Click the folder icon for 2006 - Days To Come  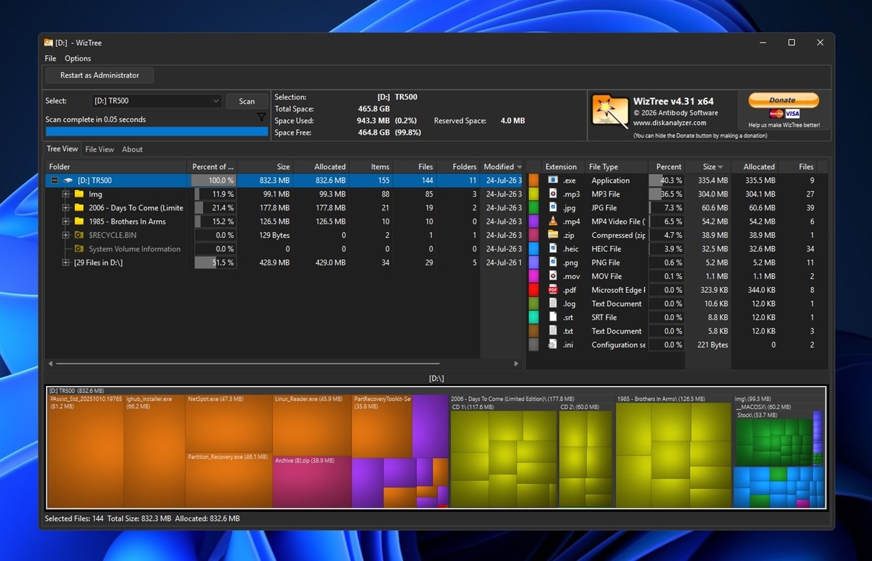(x=79, y=208)
